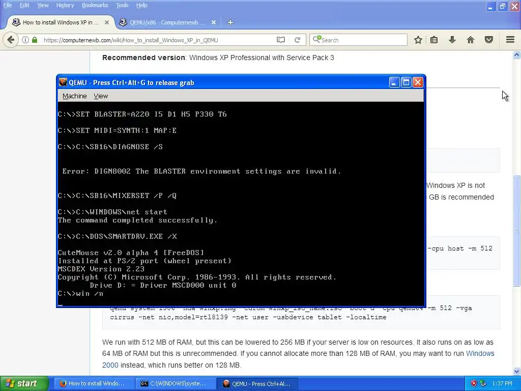This screenshot has height=391, width=521.
Task: Click red shield tray icon
Action: click(474, 383)
